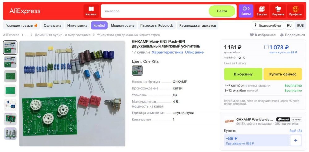This screenshot has width=309, height=152.
Task: Select the Комбо! category tab
Action: pos(99,25)
